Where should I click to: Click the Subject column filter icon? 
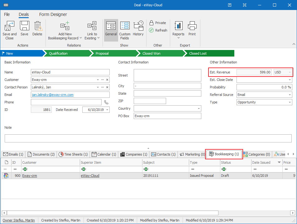146,169
